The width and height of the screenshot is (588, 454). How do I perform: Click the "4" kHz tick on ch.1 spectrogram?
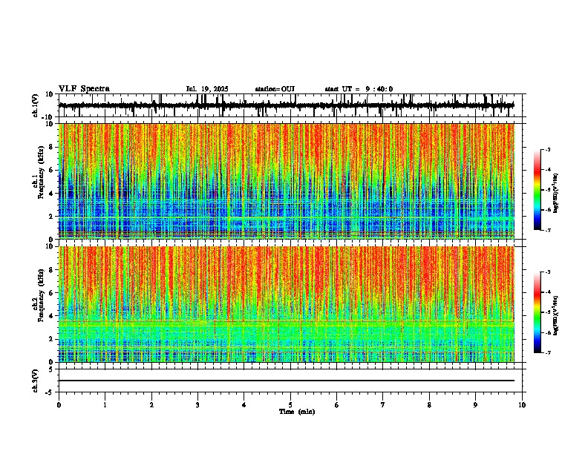(x=51, y=194)
